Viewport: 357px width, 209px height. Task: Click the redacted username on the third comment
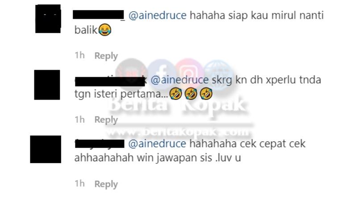pyautogui.click(x=100, y=144)
